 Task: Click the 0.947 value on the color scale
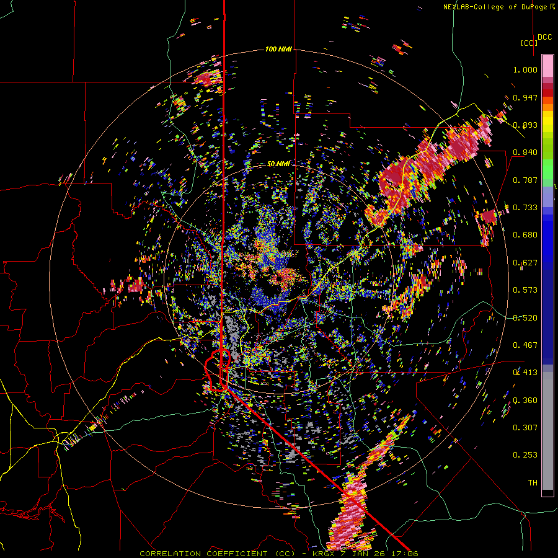(525, 97)
